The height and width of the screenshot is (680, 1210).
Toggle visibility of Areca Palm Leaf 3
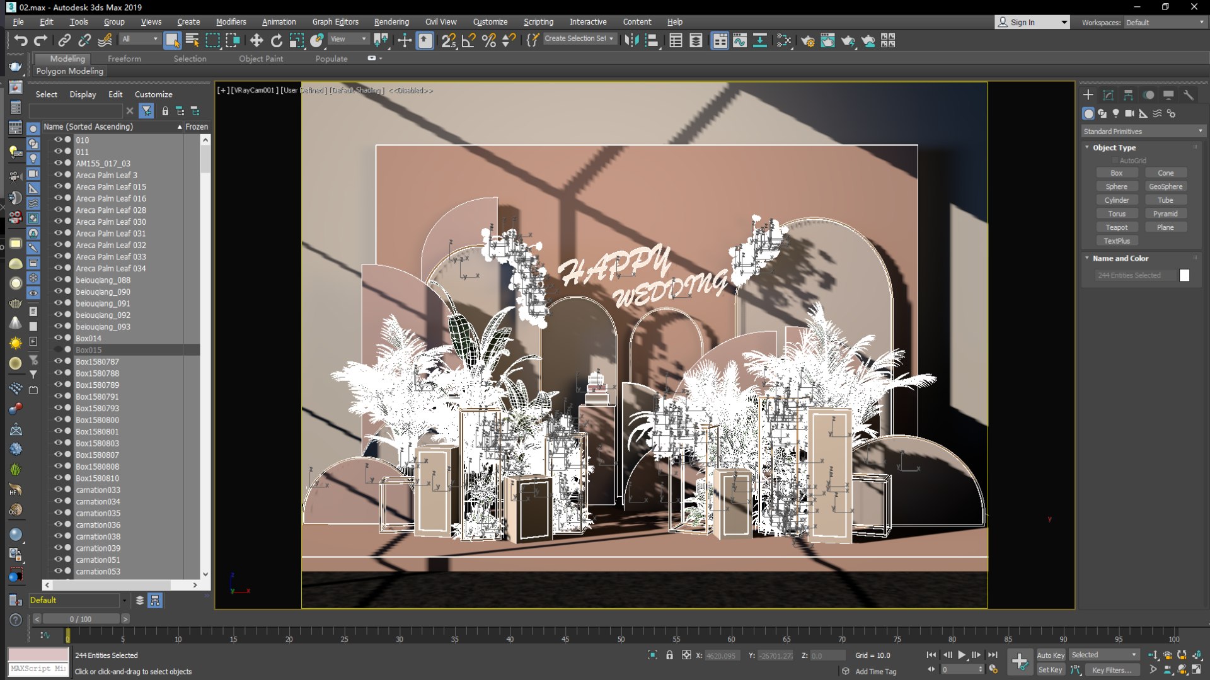point(58,175)
